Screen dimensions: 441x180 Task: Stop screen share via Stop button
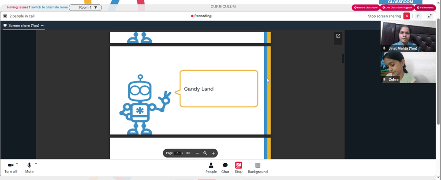(239, 168)
